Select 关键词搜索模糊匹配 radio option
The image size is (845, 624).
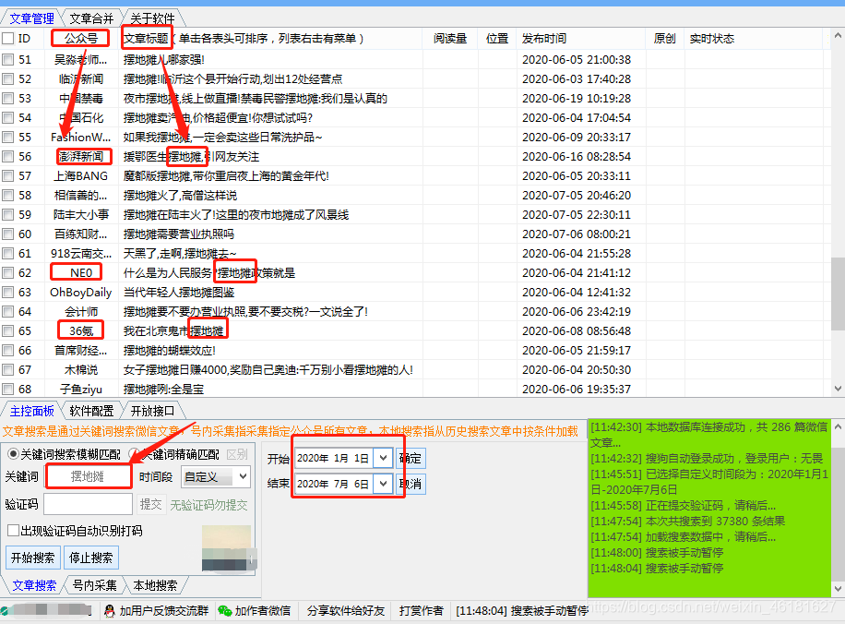coord(13,454)
